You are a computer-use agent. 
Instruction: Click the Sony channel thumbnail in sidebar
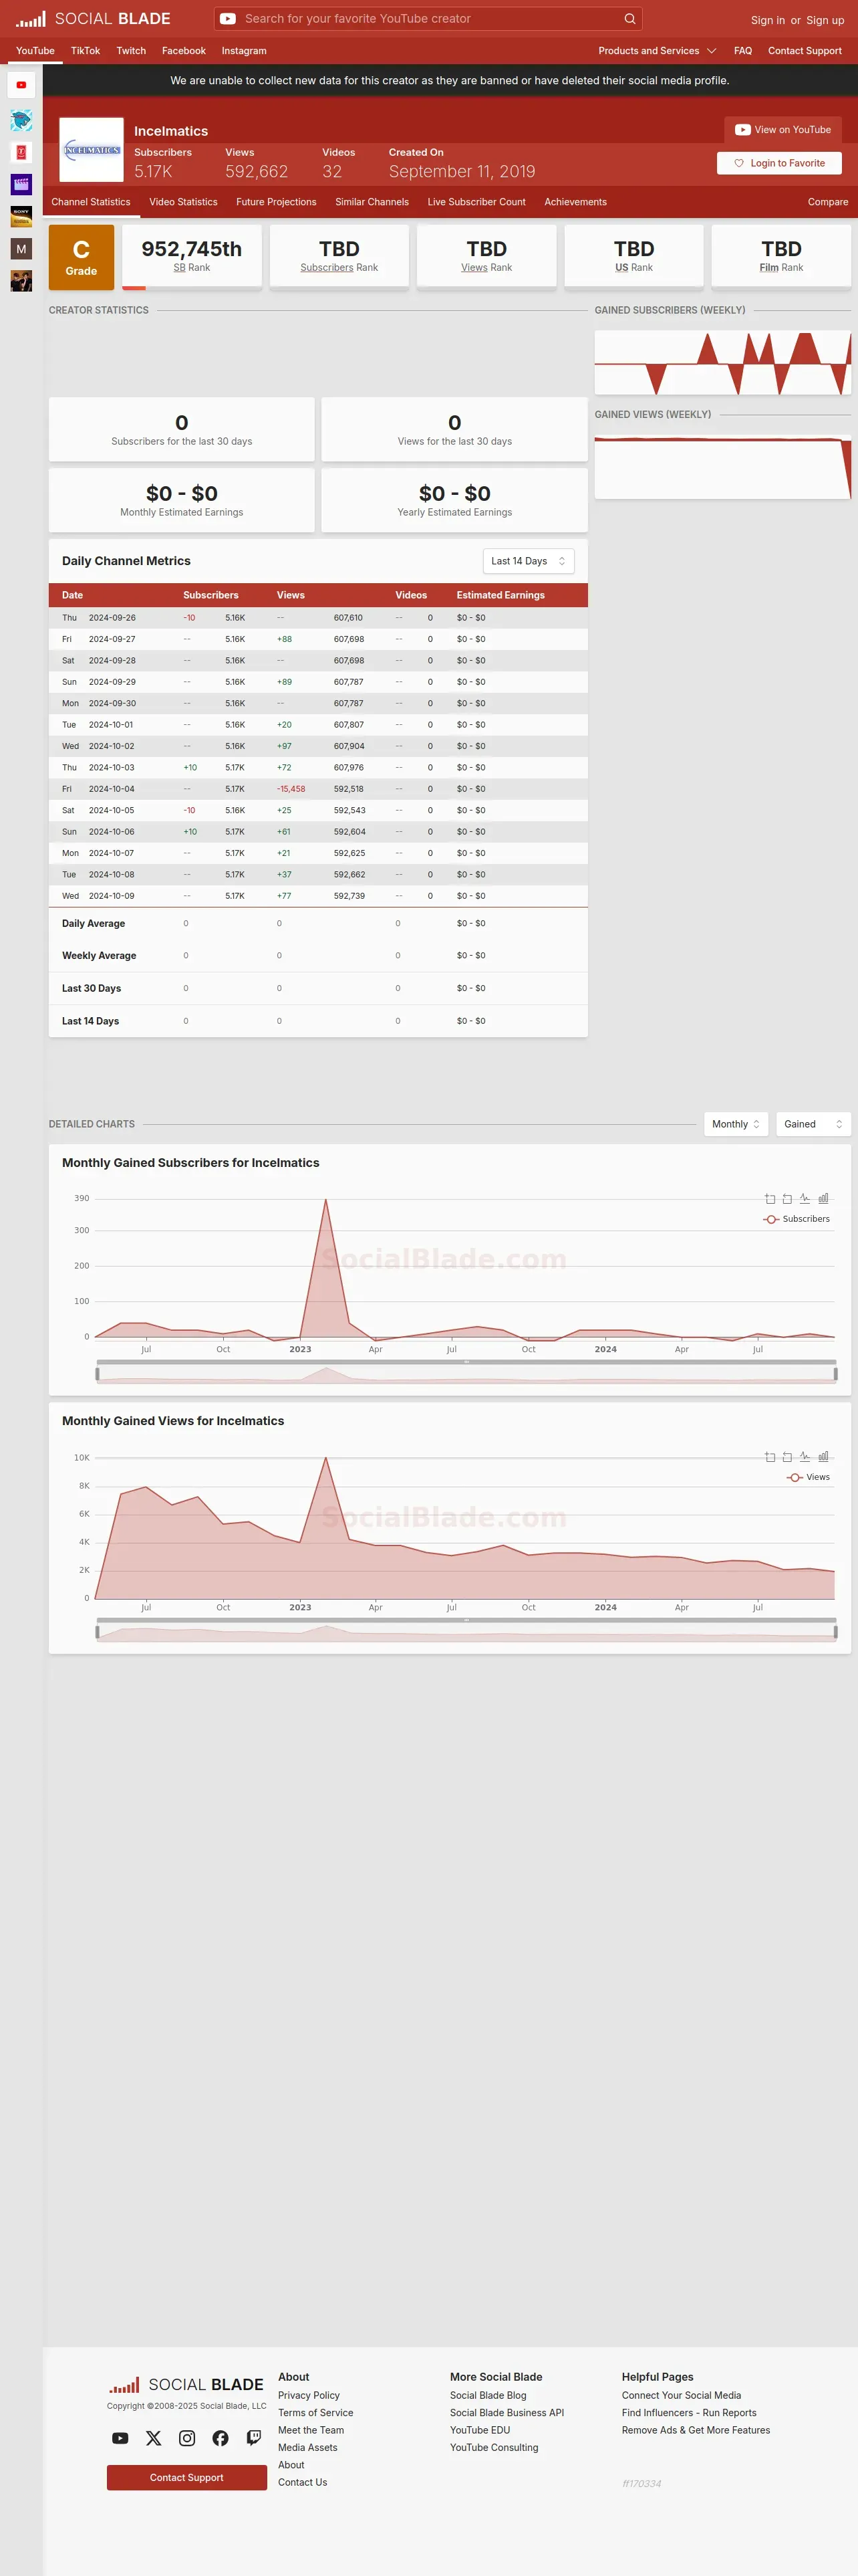[21, 217]
